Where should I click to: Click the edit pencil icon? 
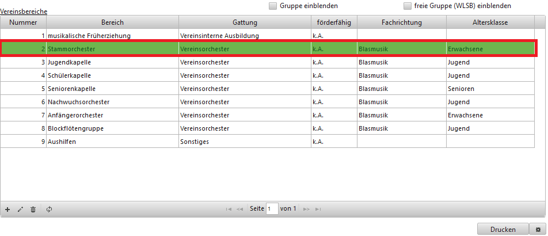20,209
